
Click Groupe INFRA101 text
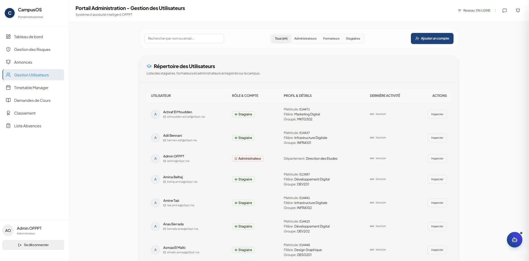click(x=297, y=143)
